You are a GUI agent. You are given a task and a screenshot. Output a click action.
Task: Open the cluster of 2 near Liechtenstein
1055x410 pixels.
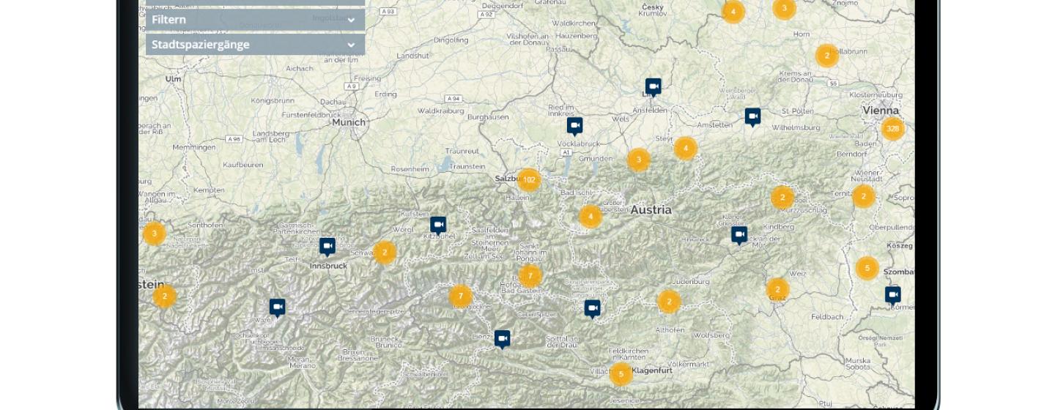164,297
